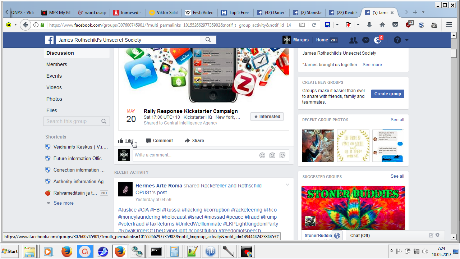Switch to the Viktor Siilat browser tab
Viewport: 460px width, 259px height.
[x=164, y=13]
